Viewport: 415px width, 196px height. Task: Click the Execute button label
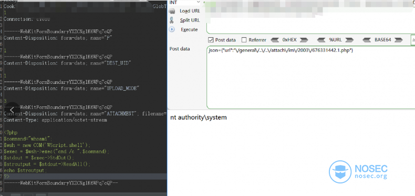189,29
